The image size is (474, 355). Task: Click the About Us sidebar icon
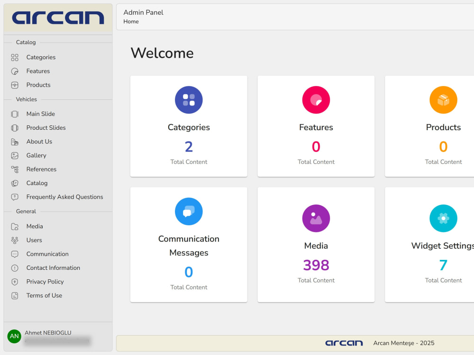click(x=15, y=142)
